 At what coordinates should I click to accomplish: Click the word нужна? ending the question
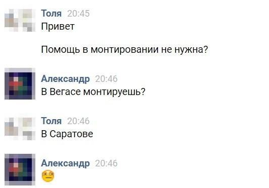[x=191, y=50]
